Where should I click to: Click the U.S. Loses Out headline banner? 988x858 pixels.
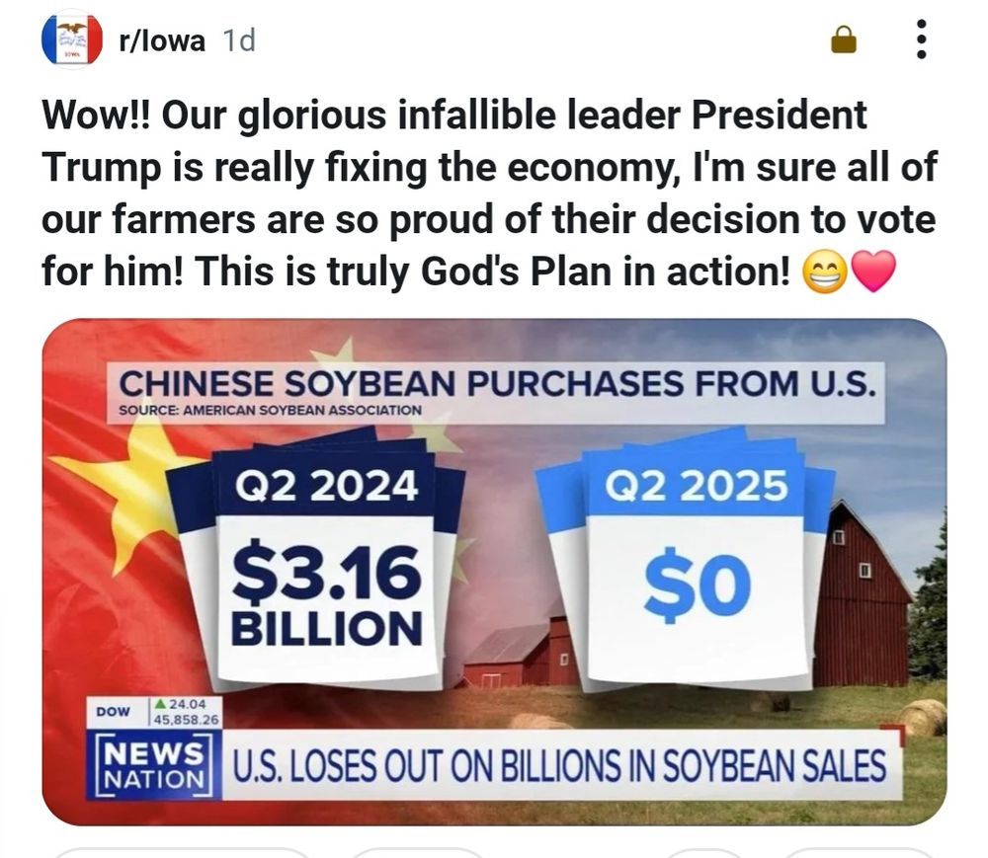(559, 766)
